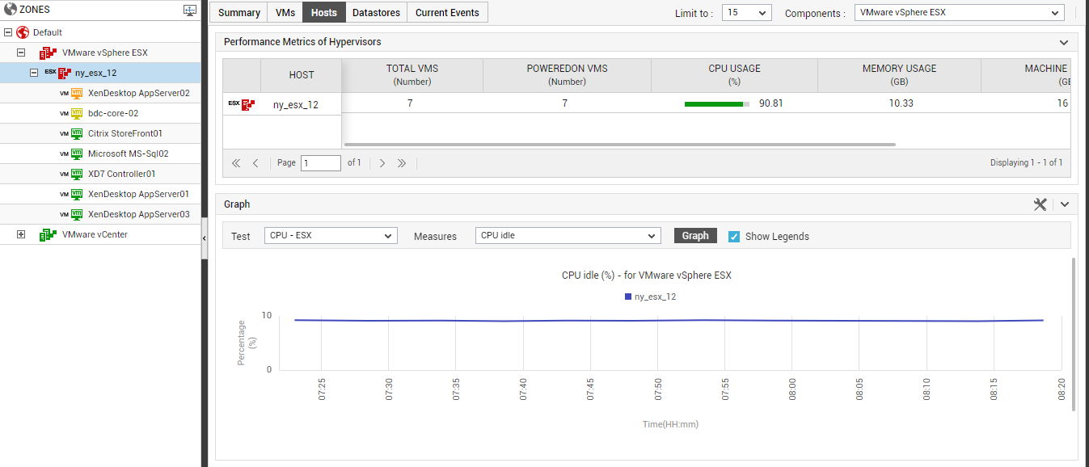The height and width of the screenshot is (467, 1089).
Task: Go to first page of hypervisor table
Action: pos(236,163)
